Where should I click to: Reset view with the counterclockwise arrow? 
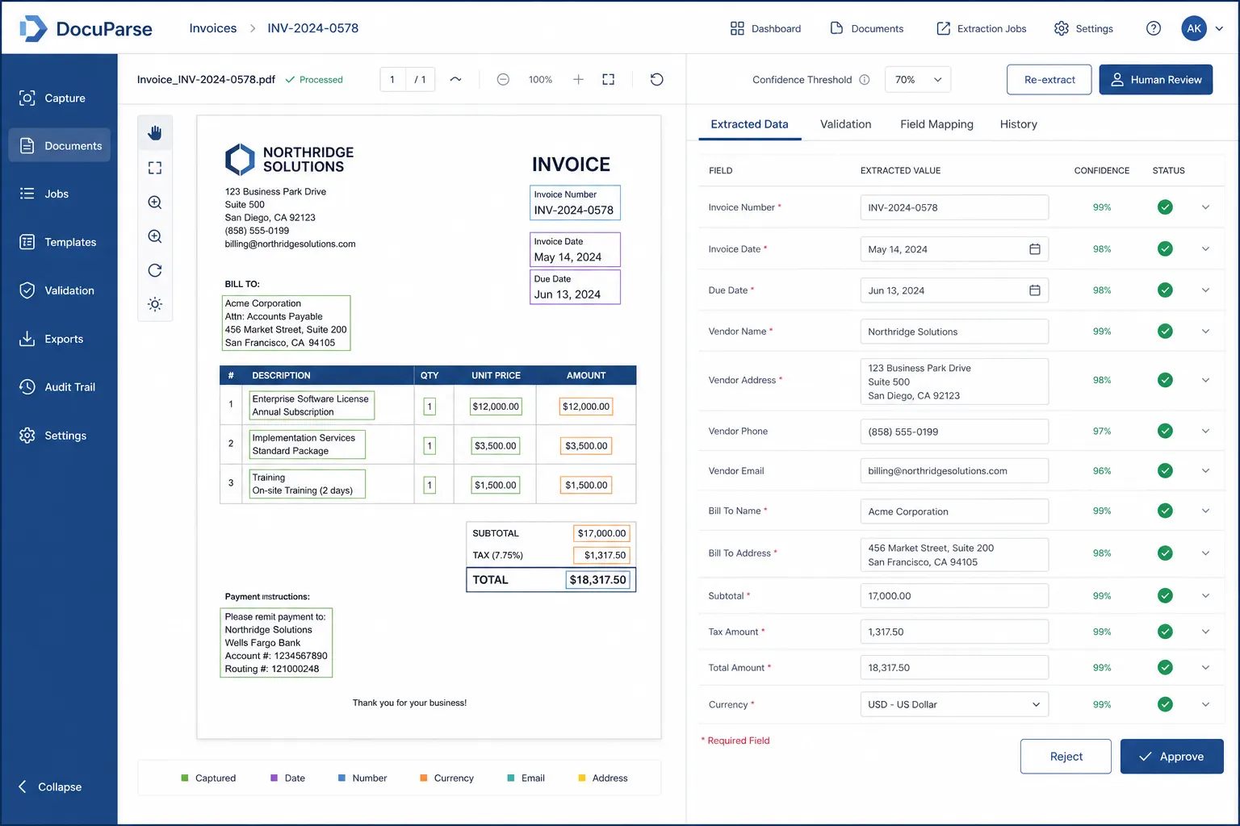click(657, 79)
